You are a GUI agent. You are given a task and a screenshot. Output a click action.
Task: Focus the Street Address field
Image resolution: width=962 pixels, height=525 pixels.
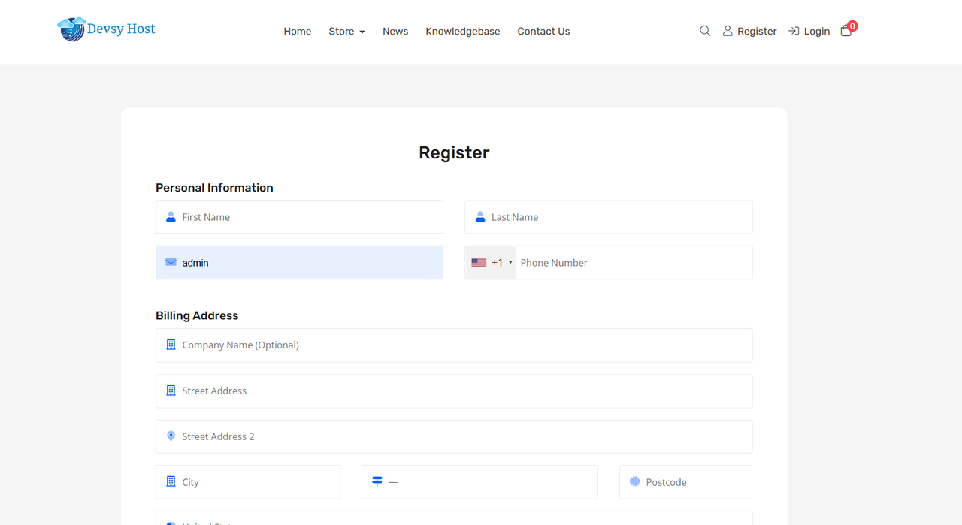[x=454, y=391]
